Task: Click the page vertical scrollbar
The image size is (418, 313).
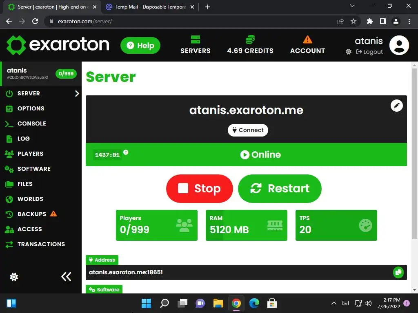Action: (414, 154)
